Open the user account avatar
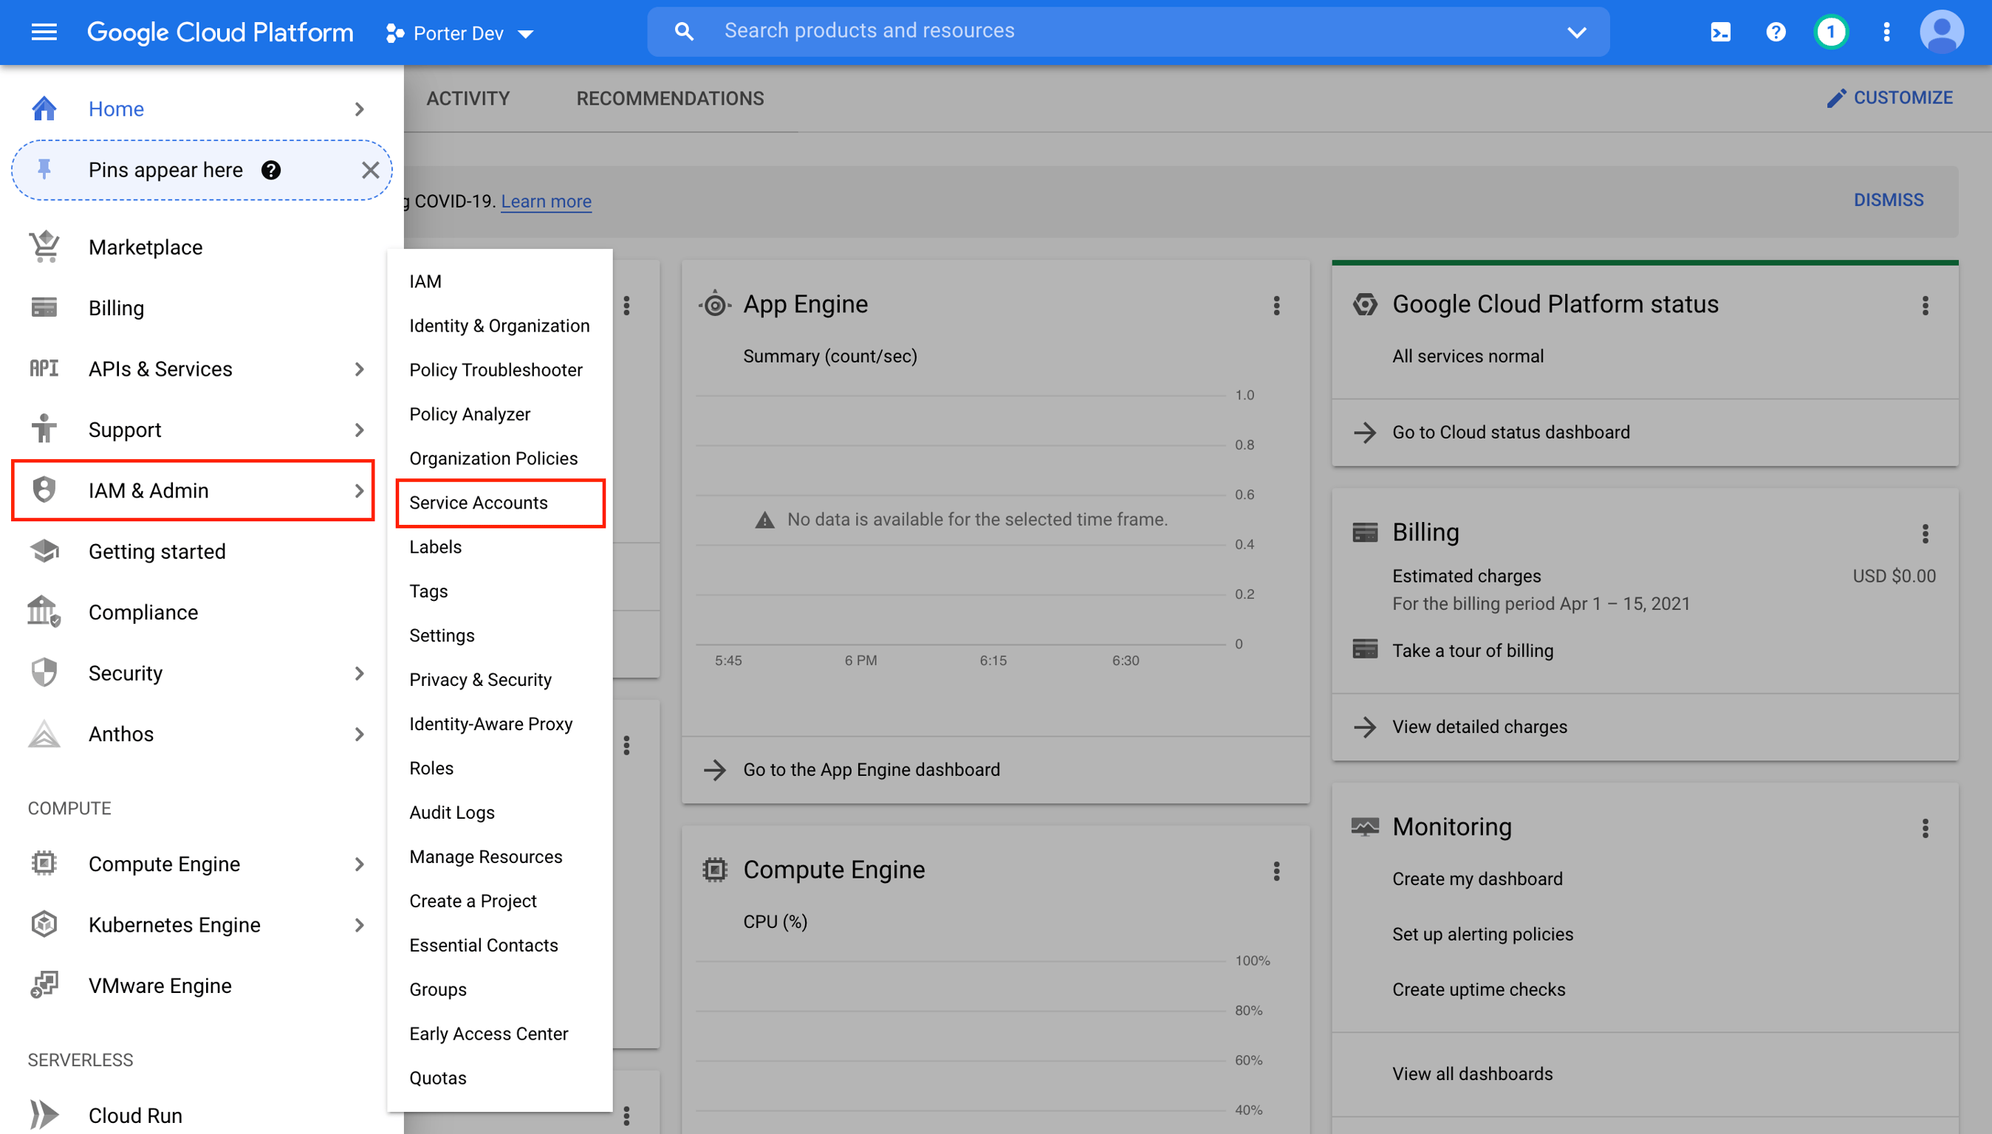The height and width of the screenshot is (1134, 1992). click(1941, 32)
